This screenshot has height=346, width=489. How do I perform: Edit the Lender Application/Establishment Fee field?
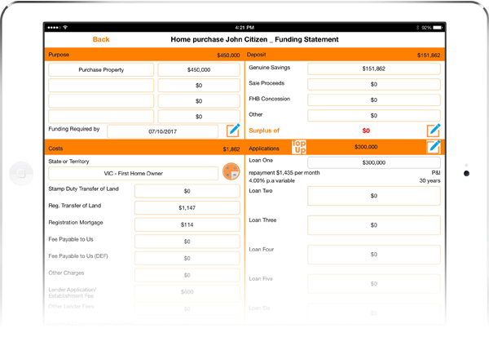point(187,292)
